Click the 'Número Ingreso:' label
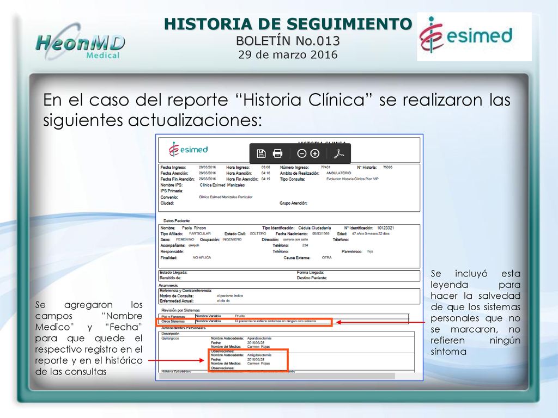This screenshot has height=418, width=558. (294, 168)
